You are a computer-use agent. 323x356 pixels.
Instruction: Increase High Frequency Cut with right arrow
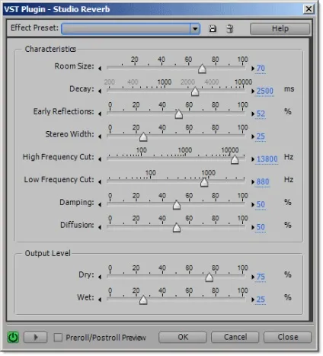pos(253,159)
